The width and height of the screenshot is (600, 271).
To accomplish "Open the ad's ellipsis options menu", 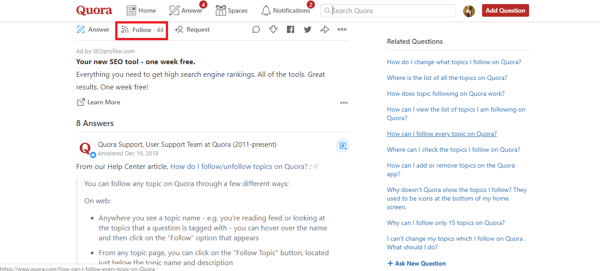I will [x=344, y=103].
